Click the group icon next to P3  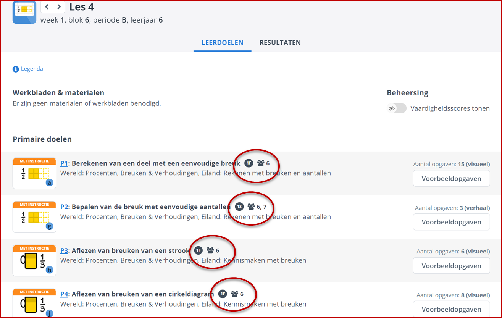(210, 250)
